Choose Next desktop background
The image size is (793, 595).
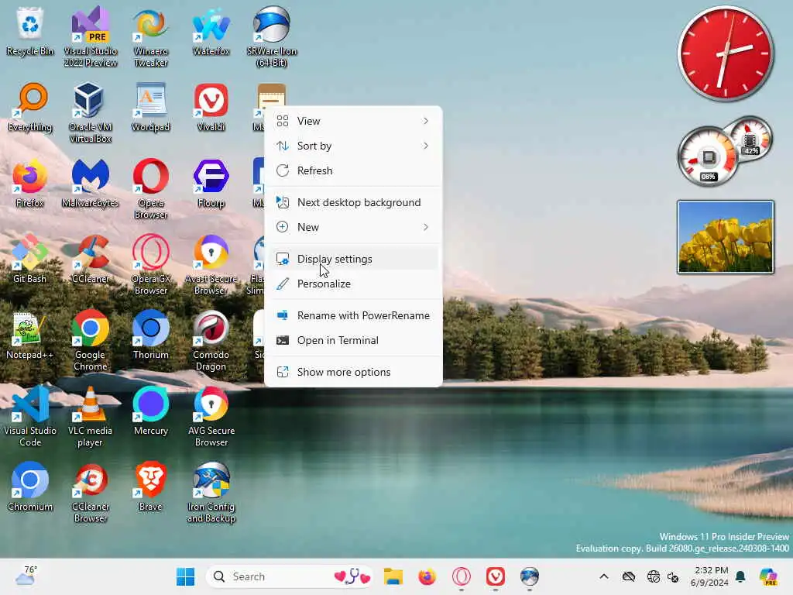353,202
